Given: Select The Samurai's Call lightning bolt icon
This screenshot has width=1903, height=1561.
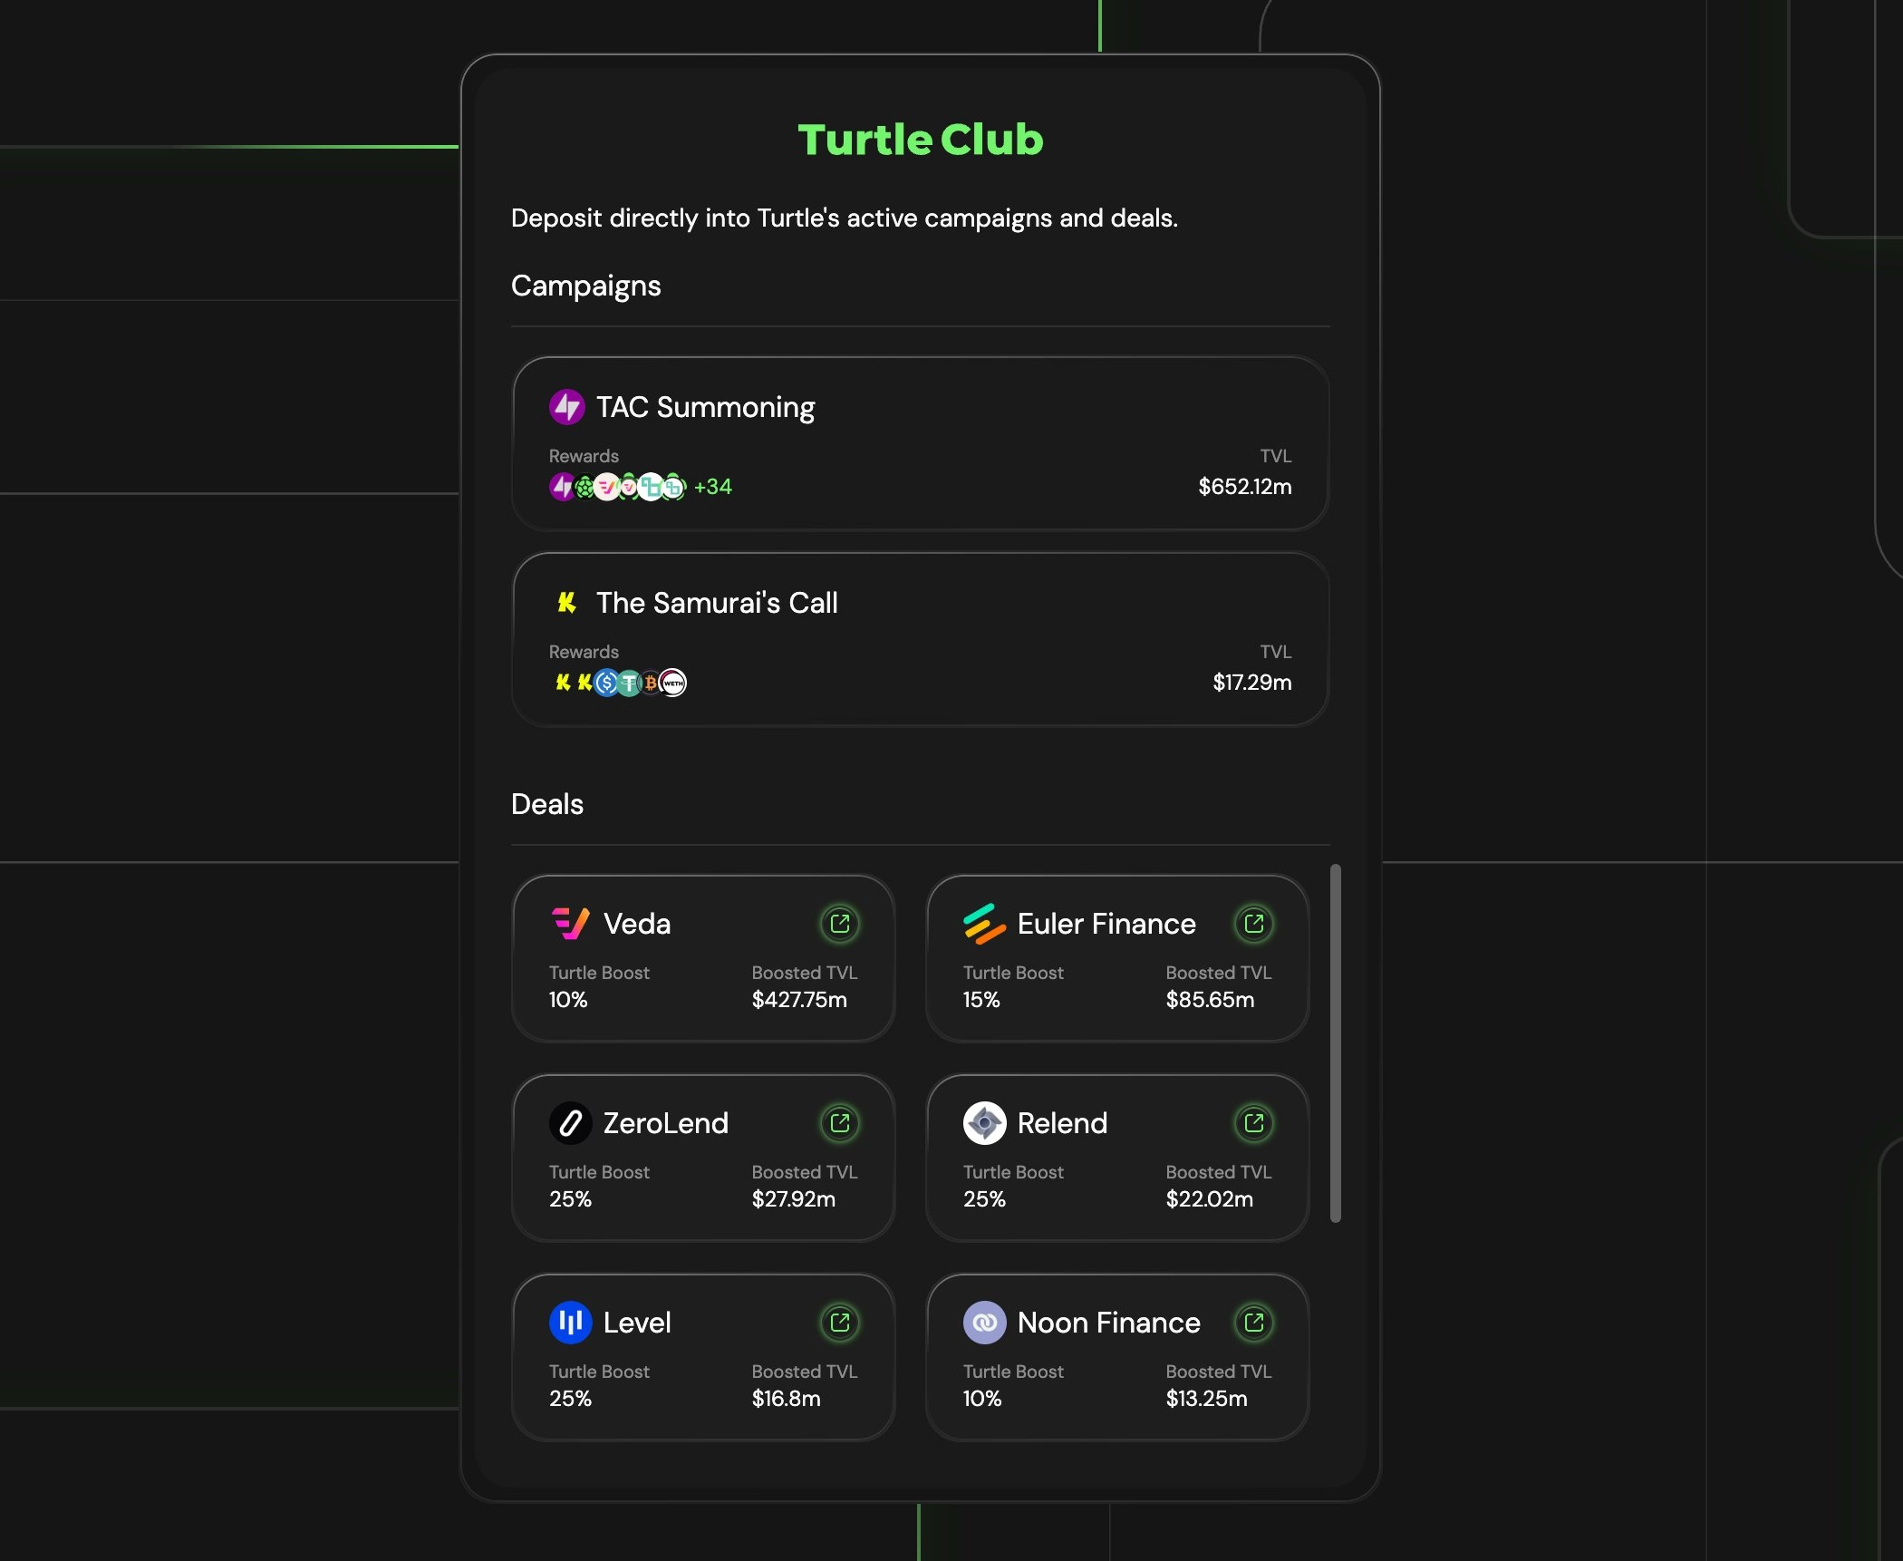Looking at the screenshot, I should pos(566,603).
